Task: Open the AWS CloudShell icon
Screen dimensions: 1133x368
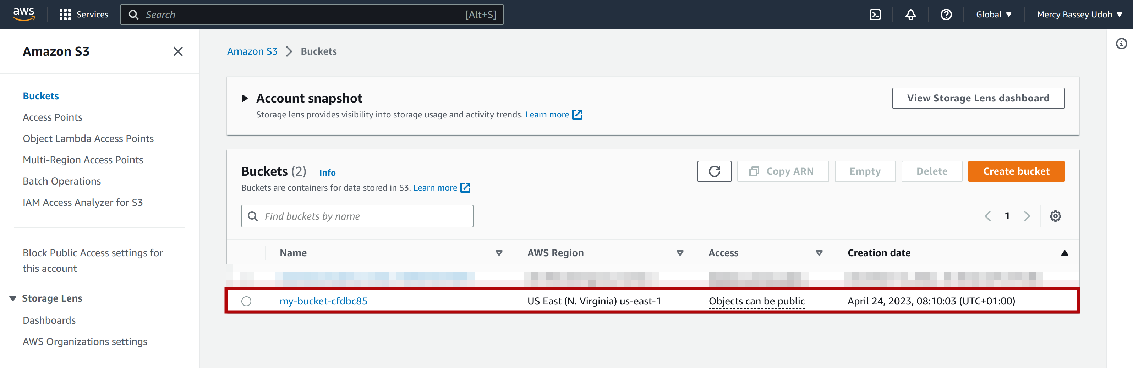Action: [875, 15]
